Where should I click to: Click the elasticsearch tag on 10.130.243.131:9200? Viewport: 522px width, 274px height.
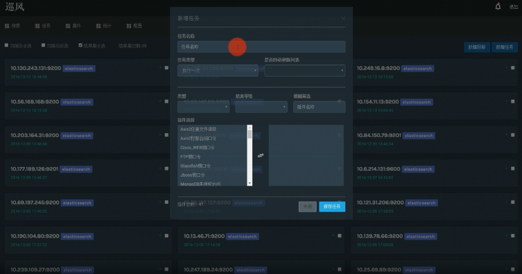click(x=79, y=68)
